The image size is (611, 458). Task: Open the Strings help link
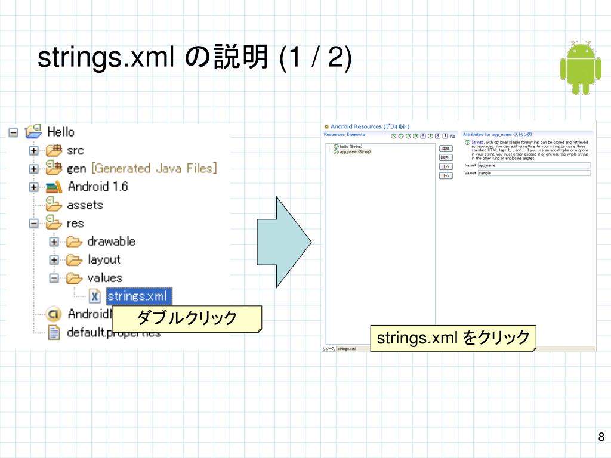click(477, 142)
